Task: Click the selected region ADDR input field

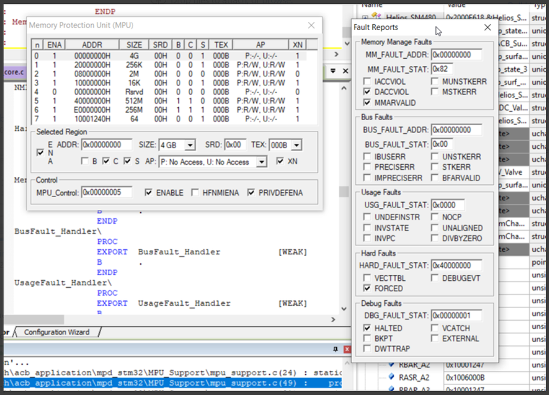Action: pos(107,144)
